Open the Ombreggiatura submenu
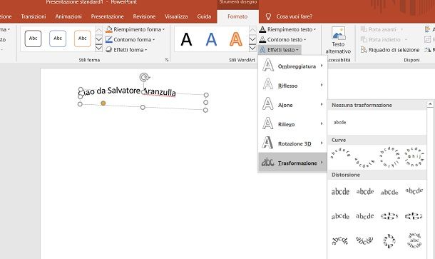 coord(292,66)
